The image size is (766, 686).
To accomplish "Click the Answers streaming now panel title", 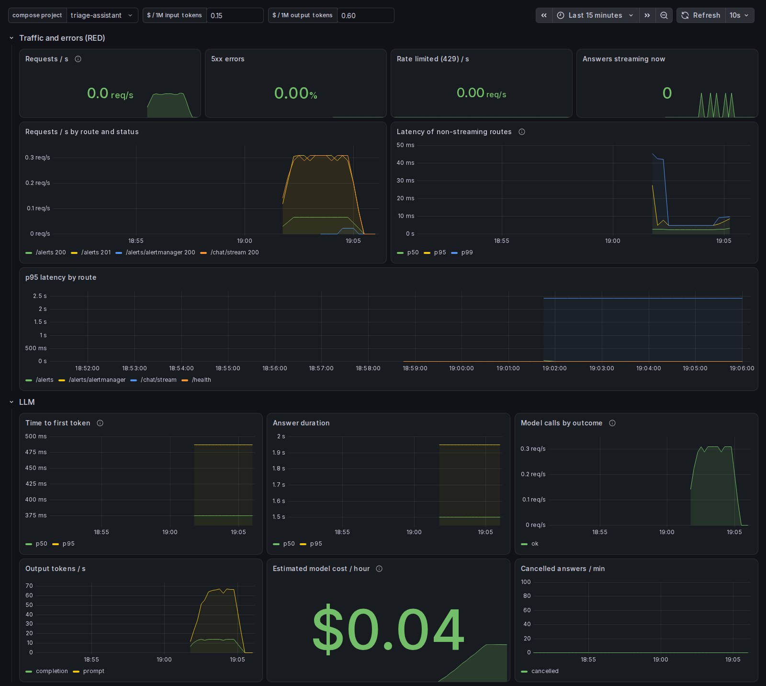I will (x=624, y=59).
